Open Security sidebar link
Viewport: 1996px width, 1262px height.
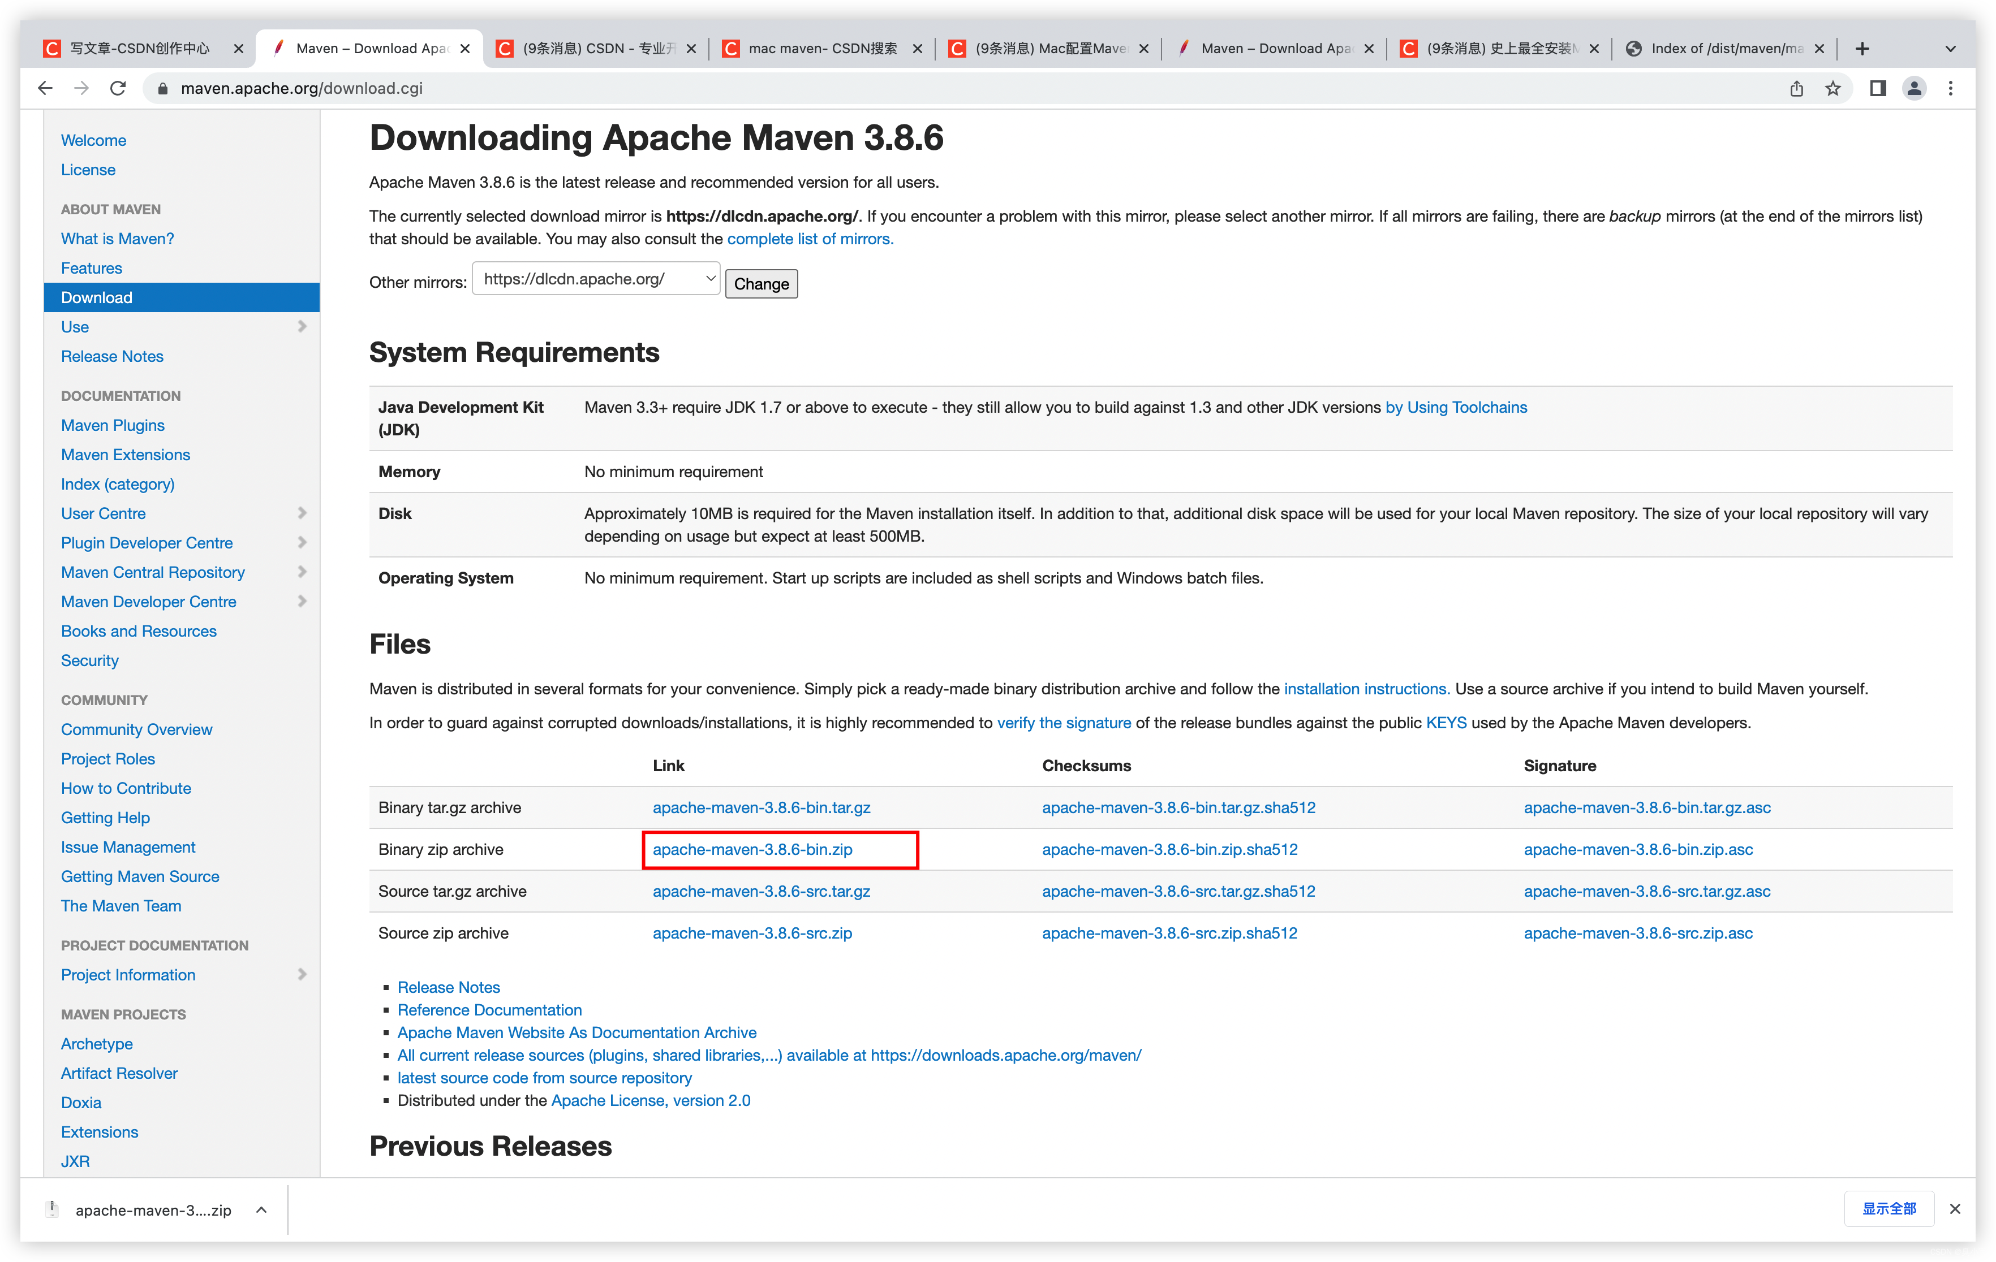click(x=89, y=660)
